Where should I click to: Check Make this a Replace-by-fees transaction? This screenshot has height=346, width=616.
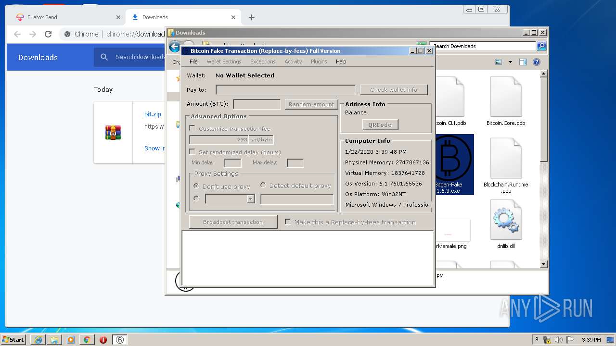click(x=288, y=222)
